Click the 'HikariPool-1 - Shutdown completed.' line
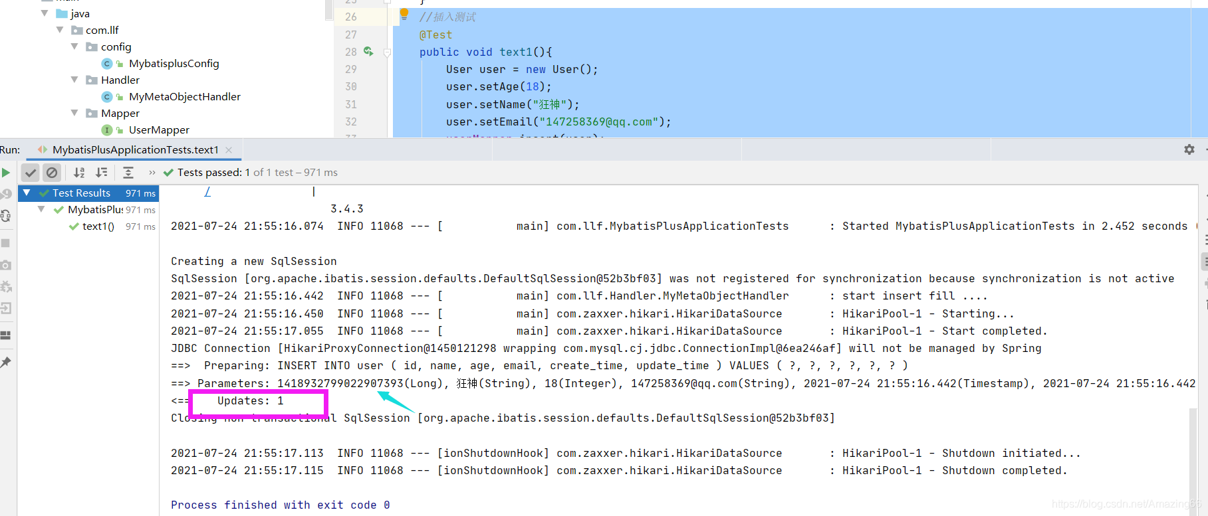The image size is (1208, 516). (x=955, y=471)
